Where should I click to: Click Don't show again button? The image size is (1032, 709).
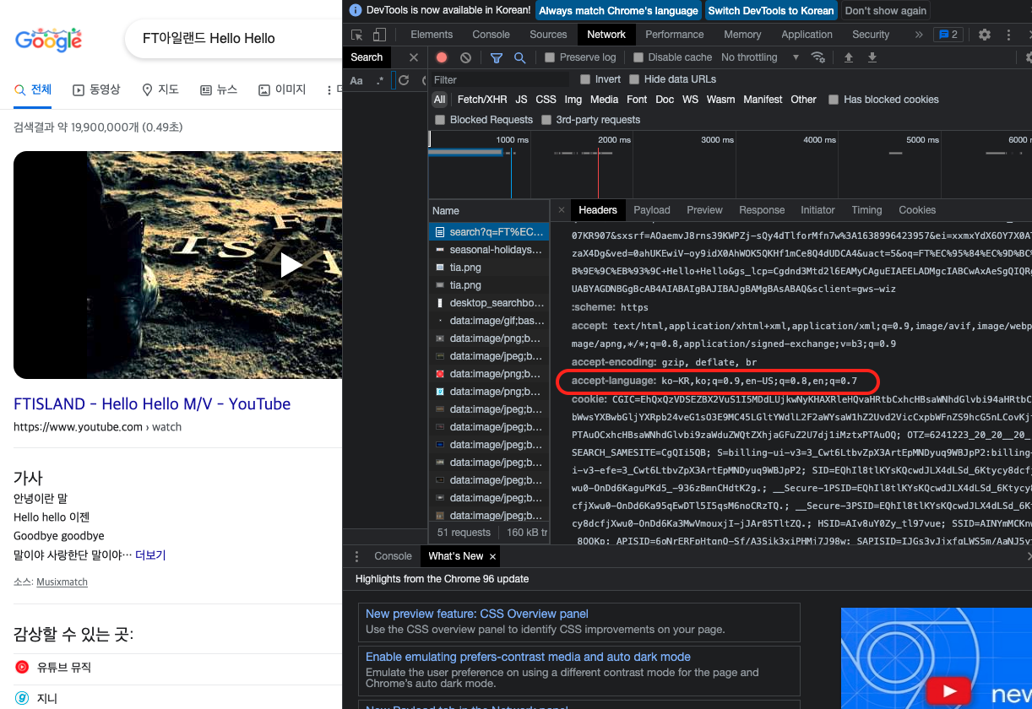[x=885, y=11]
